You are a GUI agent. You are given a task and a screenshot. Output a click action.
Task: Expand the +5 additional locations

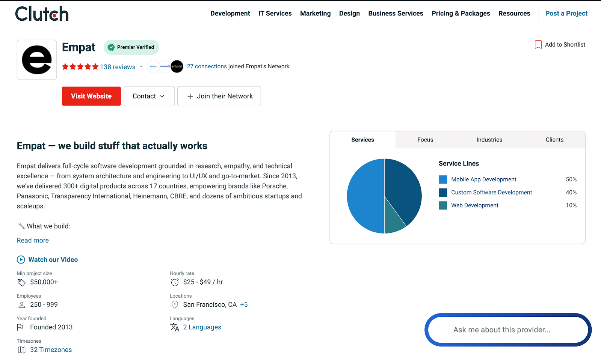pyautogui.click(x=244, y=304)
